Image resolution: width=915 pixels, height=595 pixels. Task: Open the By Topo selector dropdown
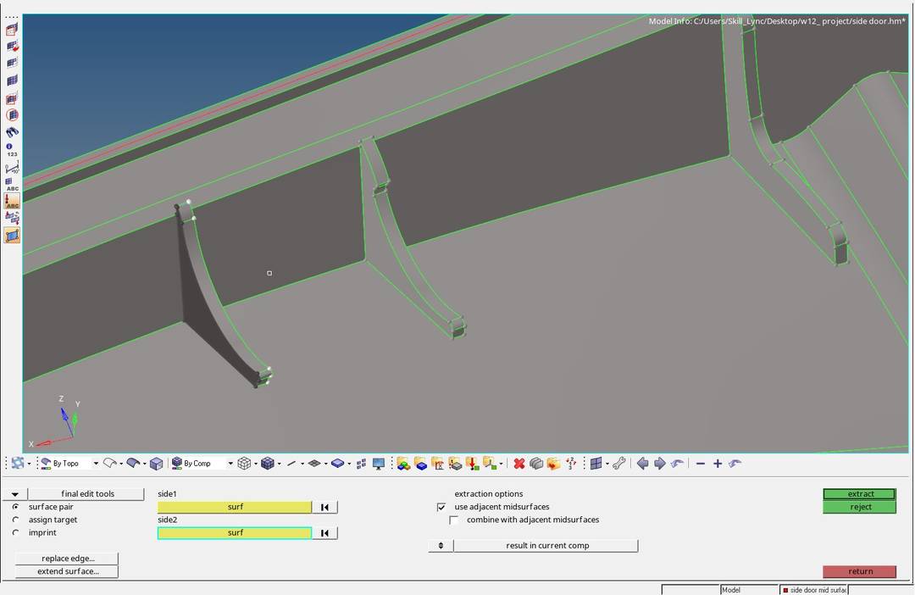(x=96, y=463)
